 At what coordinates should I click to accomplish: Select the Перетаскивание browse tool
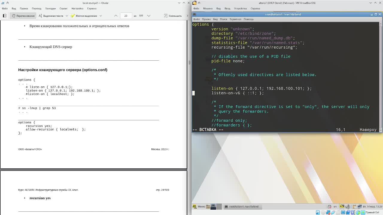(23, 16)
